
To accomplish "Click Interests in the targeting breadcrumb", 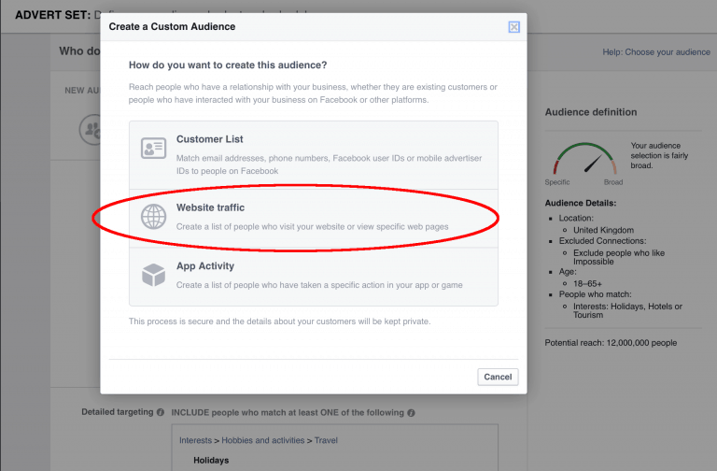I will [198, 440].
